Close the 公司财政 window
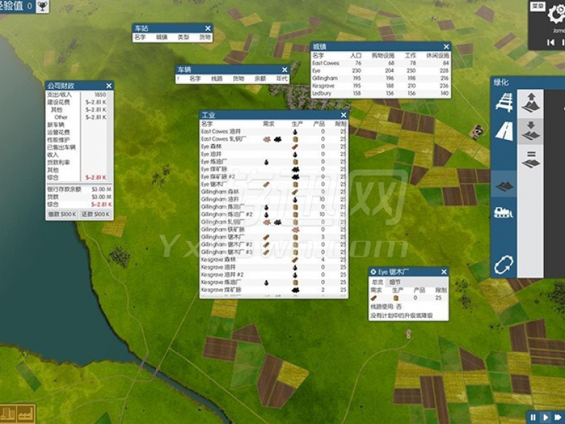The image size is (565, 424). 109,86
